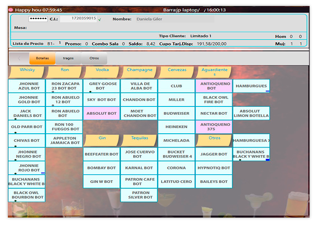
Task: Click the password input field
Action: click(38, 19)
